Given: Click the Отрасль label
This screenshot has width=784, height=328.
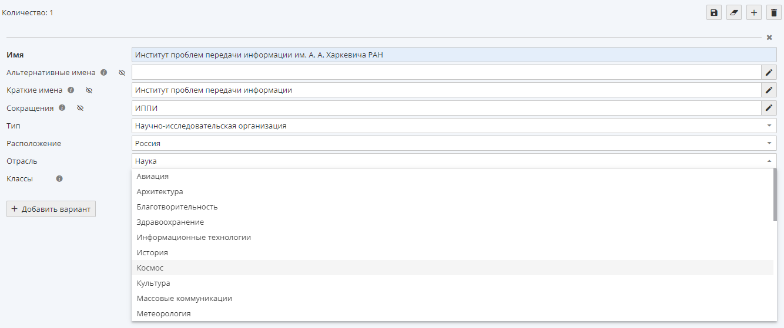Looking at the screenshot, I should point(22,161).
